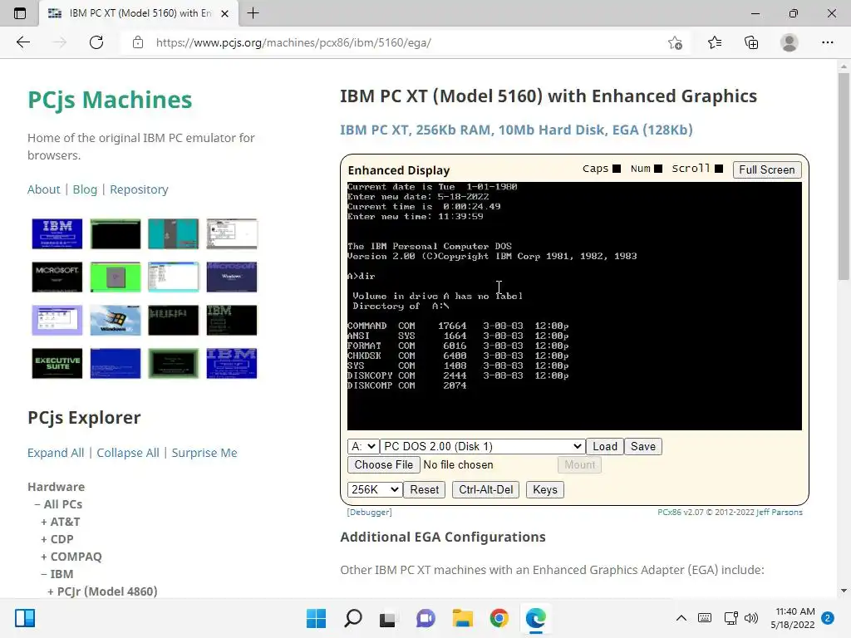The height and width of the screenshot is (638, 851).
Task: Open volume control tray icon
Action: coord(751,618)
